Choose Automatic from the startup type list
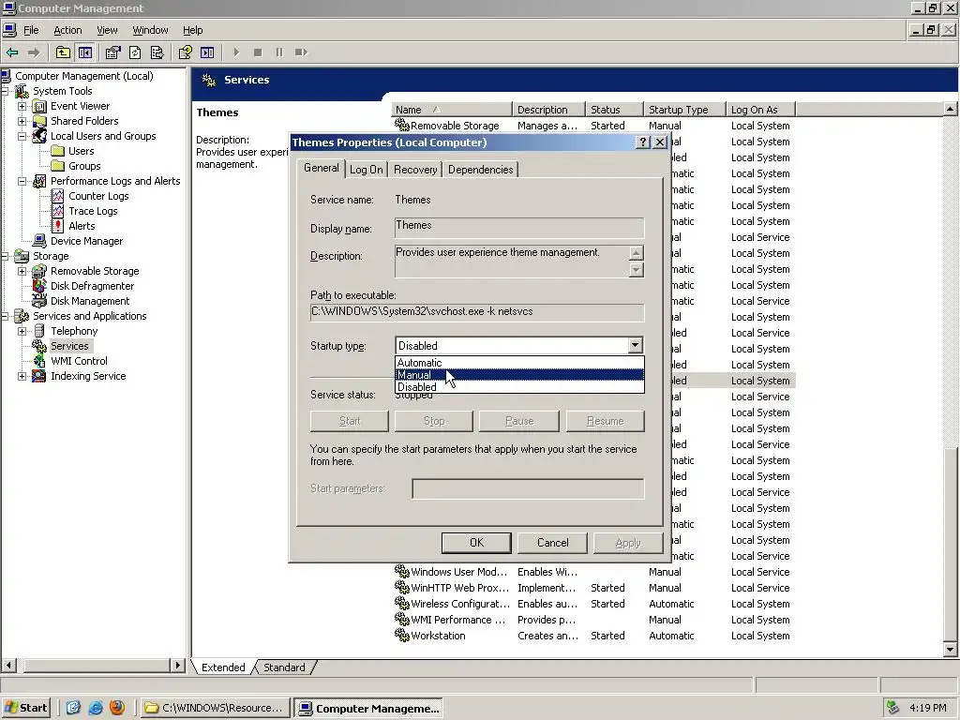 [x=519, y=363]
